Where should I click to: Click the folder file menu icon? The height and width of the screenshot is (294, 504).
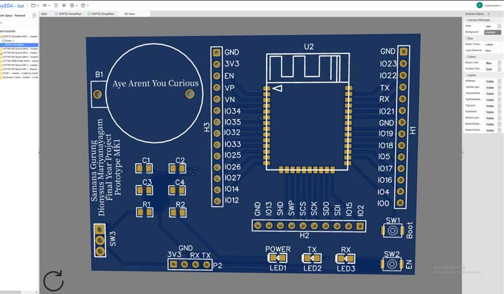pyautogui.click(x=34, y=5)
